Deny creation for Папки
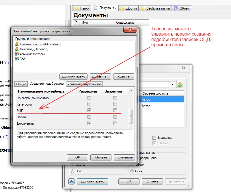Viewport: 231px width, 192px height. click(x=115, y=117)
